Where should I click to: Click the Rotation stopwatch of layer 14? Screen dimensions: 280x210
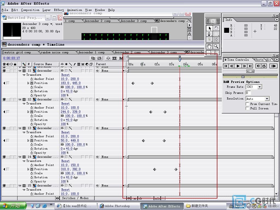[x=32, y=177]
